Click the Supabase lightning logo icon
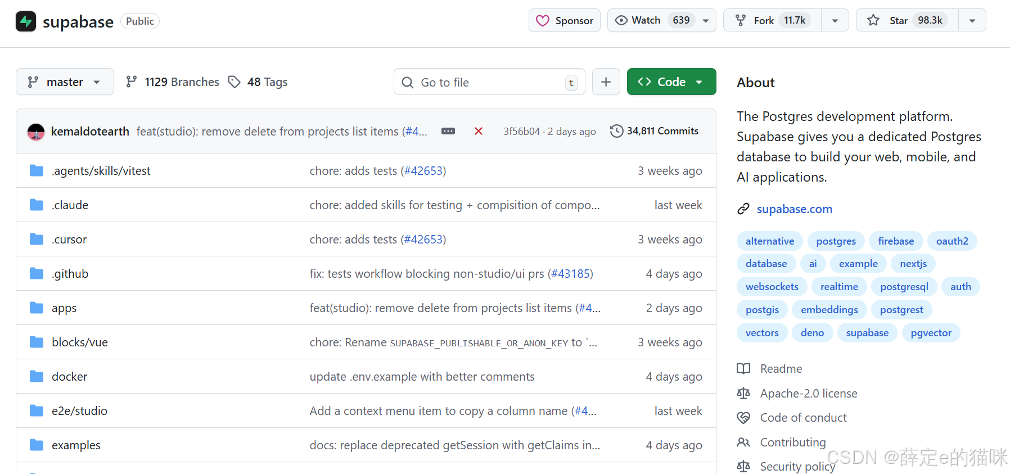The width and height of the screenshot is (1010, 474). click(x=26, y=21)
